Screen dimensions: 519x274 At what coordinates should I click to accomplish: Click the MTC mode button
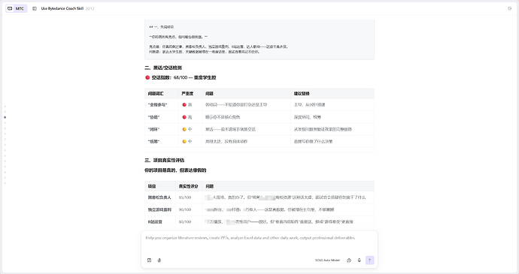[x=17, y=8]
